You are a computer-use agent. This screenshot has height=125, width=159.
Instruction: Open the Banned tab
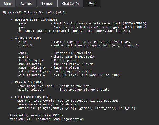(x=47, y=3)
